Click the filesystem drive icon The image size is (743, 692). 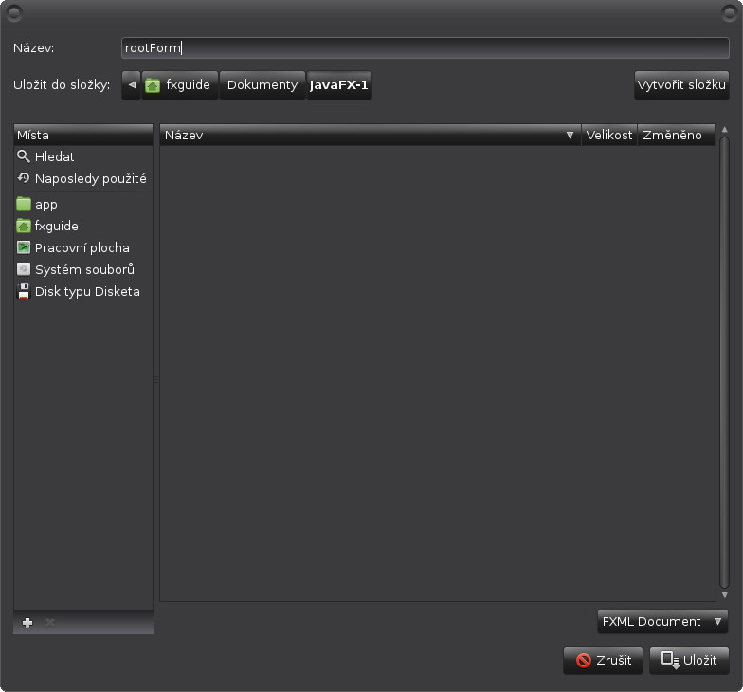click(x=23, y=269)
